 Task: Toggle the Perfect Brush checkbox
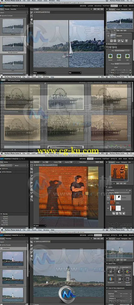click(x=78, y=162)
